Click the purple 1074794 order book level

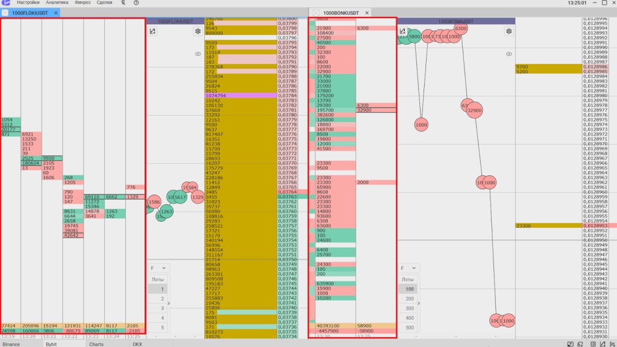click(x=241, y=95)
